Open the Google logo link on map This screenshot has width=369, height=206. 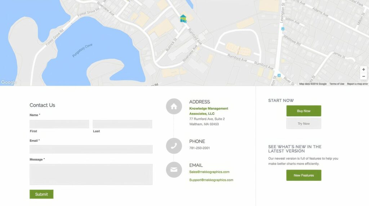tap(9, 82)
